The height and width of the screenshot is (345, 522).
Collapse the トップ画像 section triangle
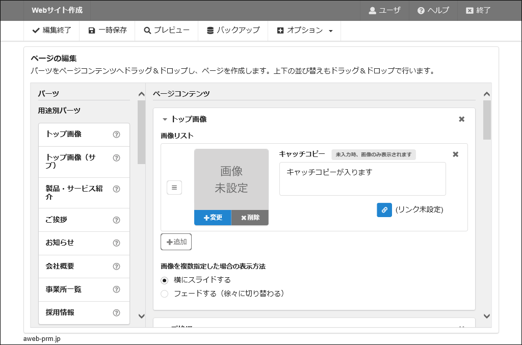pos(165,120)
